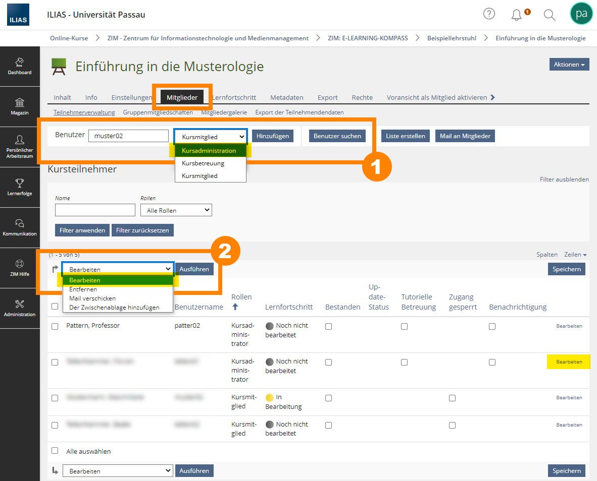Choose Kursmitglied option in open list
Screen dimensions: 597x481
[x=210, y=175]
